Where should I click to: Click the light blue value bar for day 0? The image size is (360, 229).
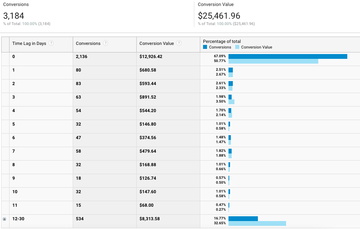click(x=273, y=61)
